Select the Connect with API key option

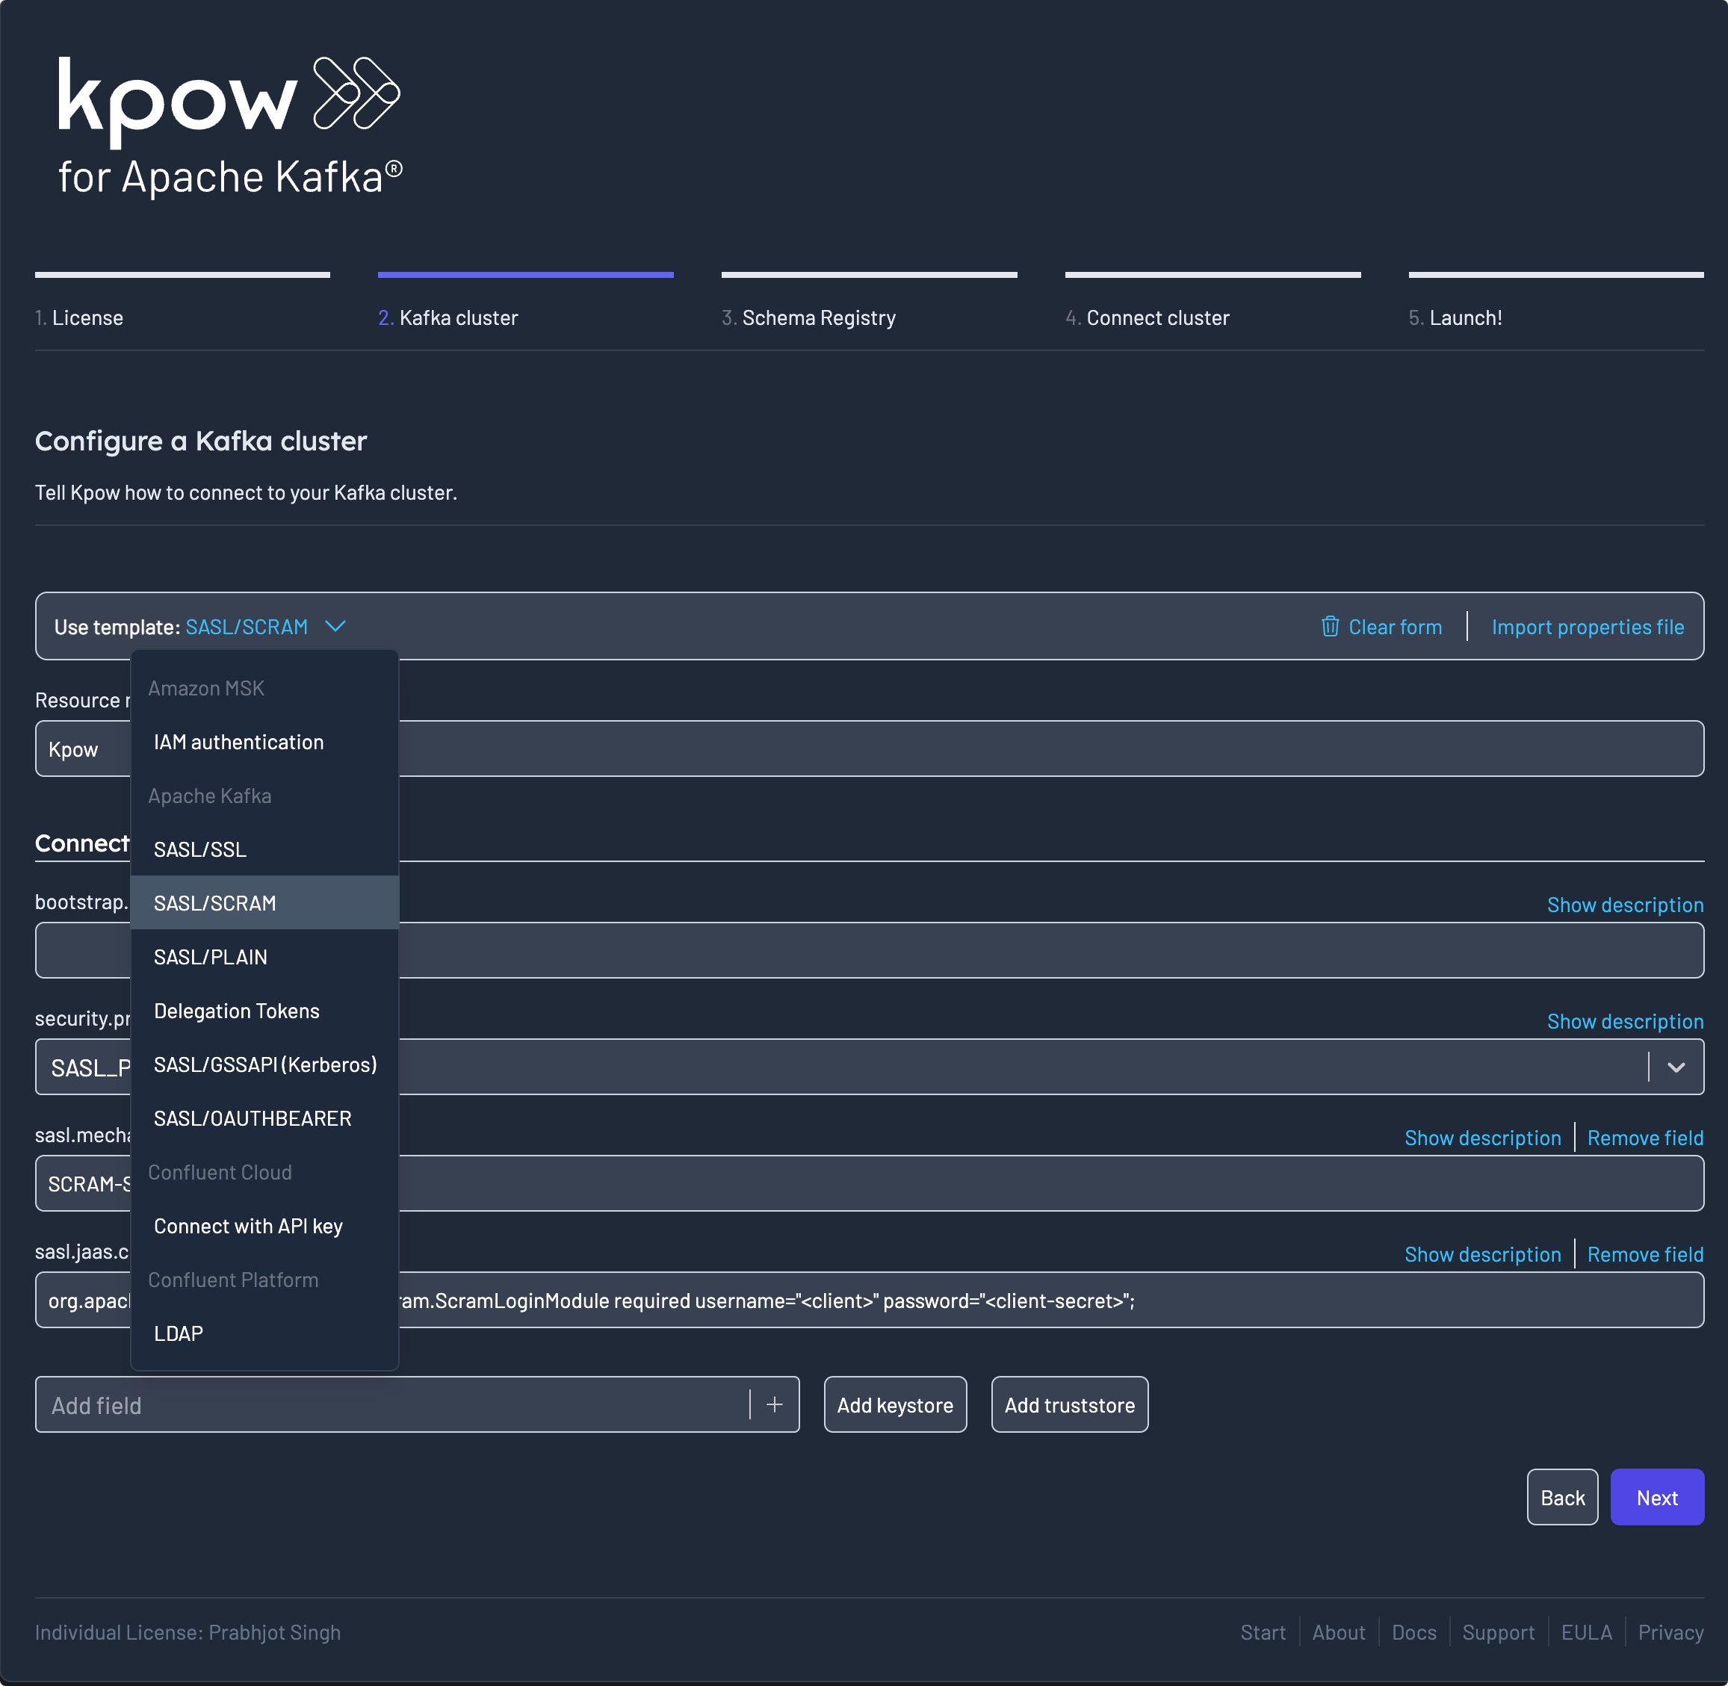(x=247, y=1224)
